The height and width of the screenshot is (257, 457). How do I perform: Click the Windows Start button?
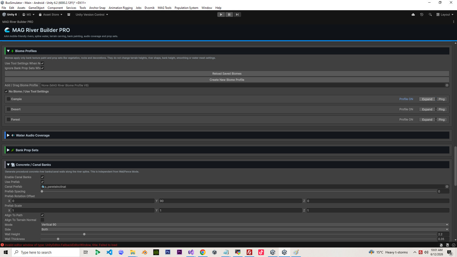point(6,252)
